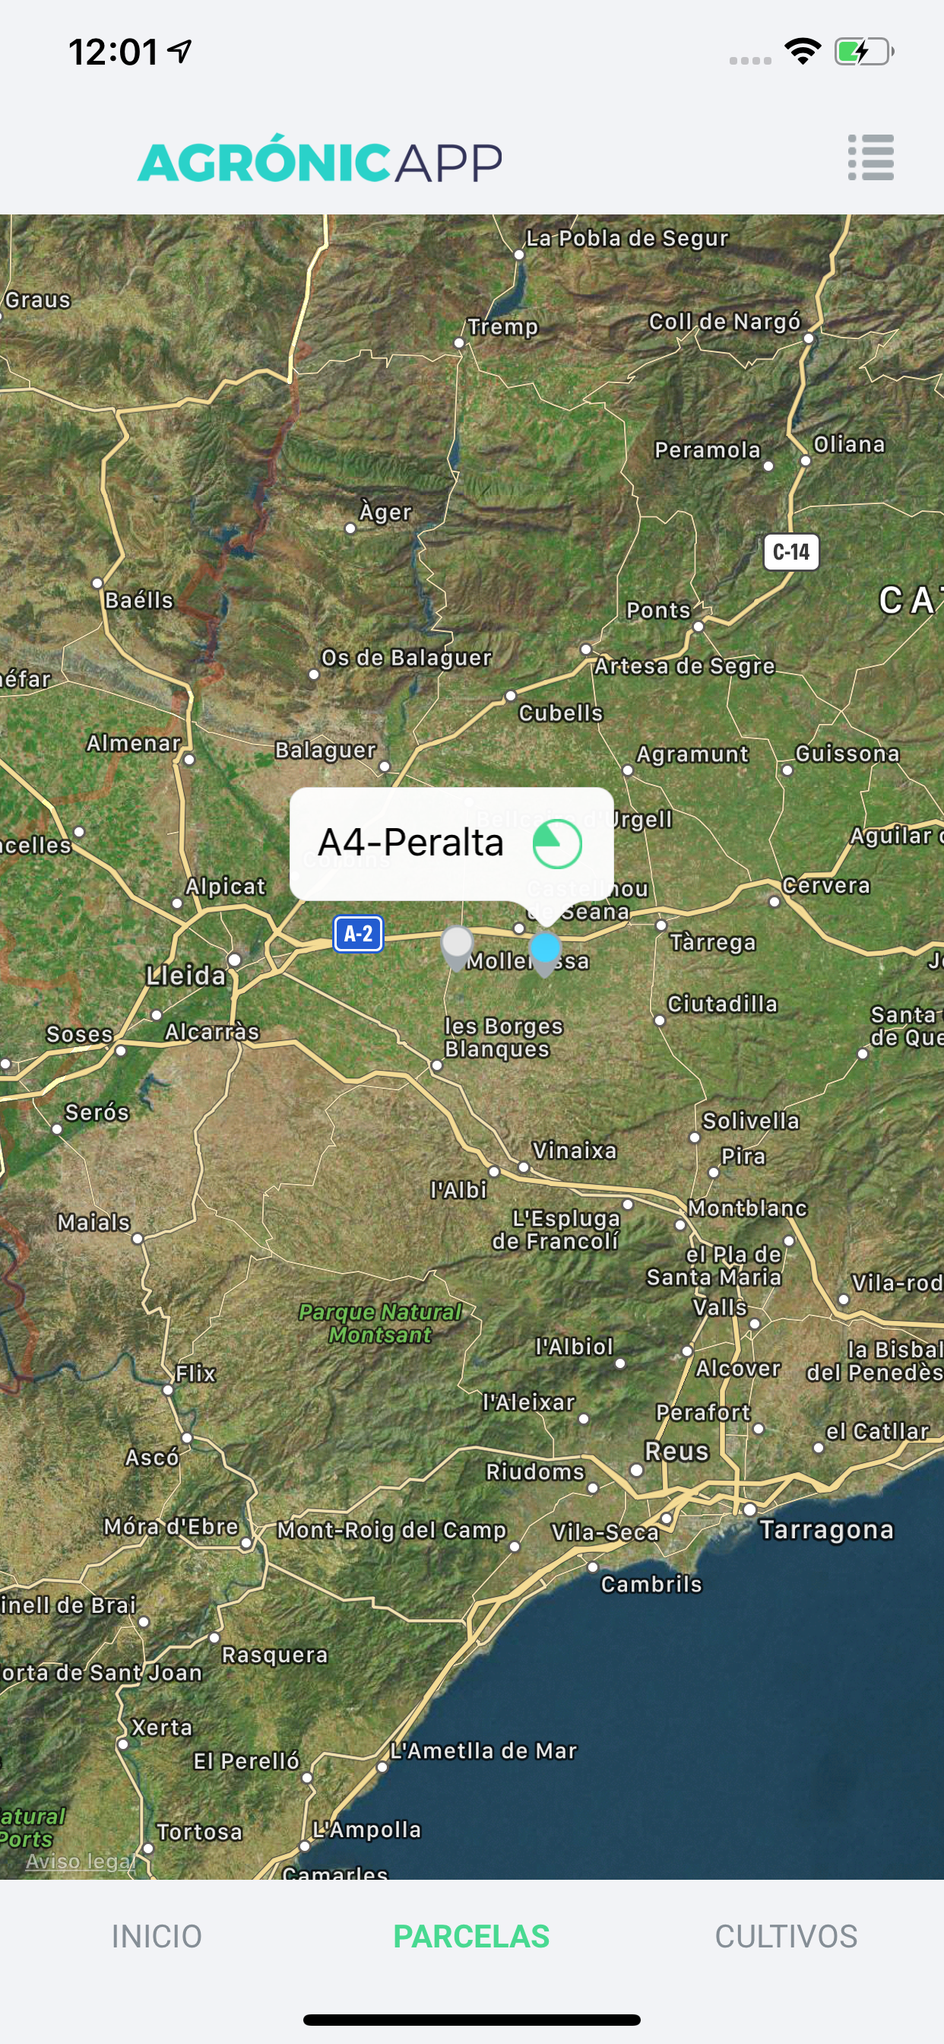
Task: Tap the Lleida city label on map
Action: coord(186,975)
